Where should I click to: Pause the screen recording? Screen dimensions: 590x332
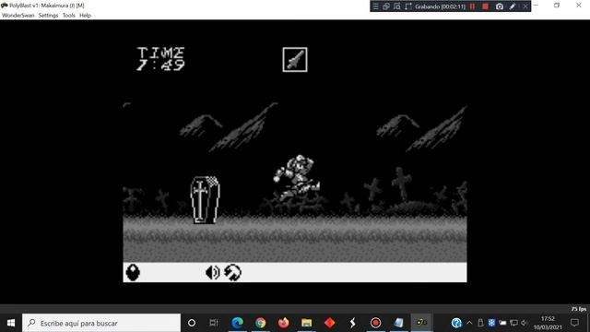pyautogui.click(x=472, y=6)
